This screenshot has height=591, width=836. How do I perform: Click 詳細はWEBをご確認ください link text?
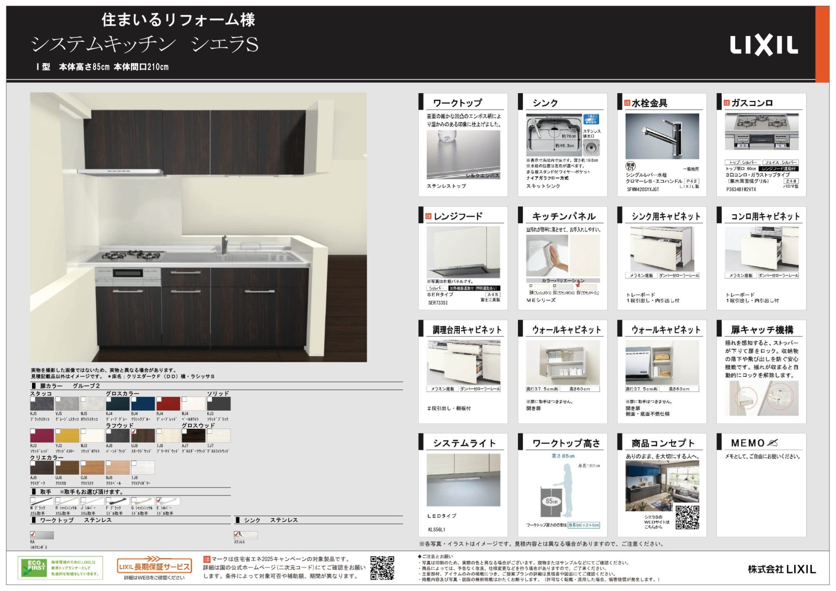click(x=154, y=578)
